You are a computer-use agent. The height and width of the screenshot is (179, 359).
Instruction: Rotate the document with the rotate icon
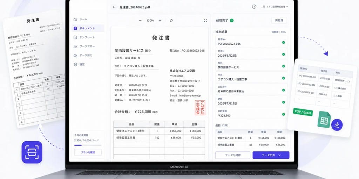pos(171,21)
